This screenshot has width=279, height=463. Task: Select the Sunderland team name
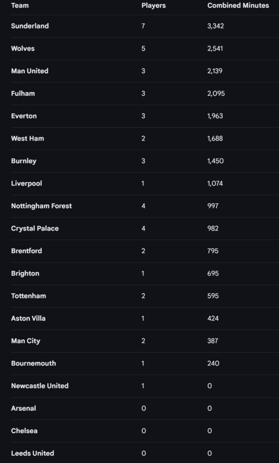[x=30, y=26]
